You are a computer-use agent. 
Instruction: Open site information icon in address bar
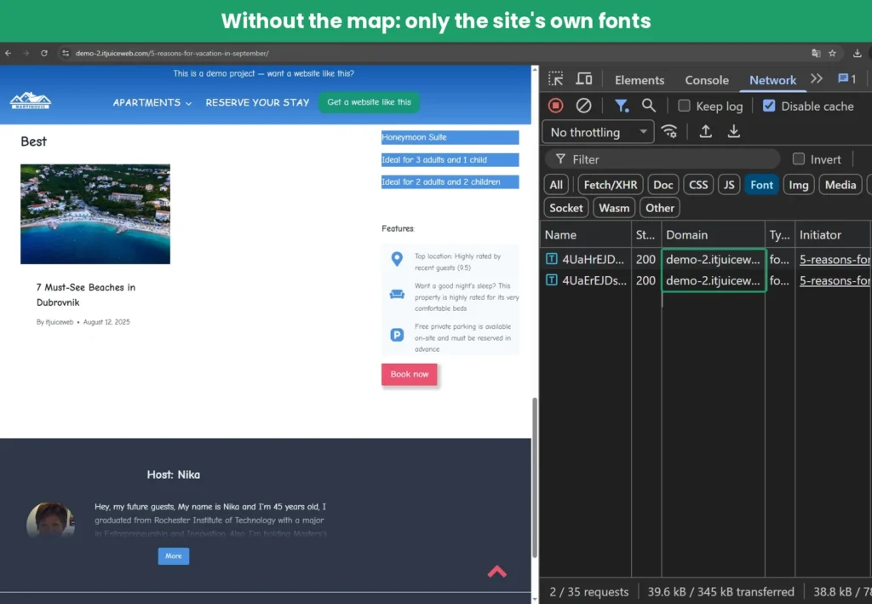[66, 54]
